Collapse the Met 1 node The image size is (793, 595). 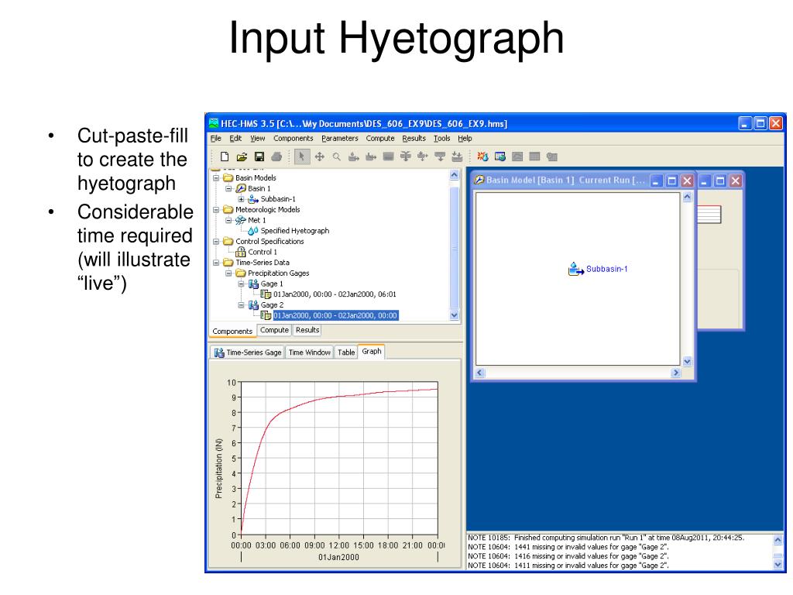(228, 220)
